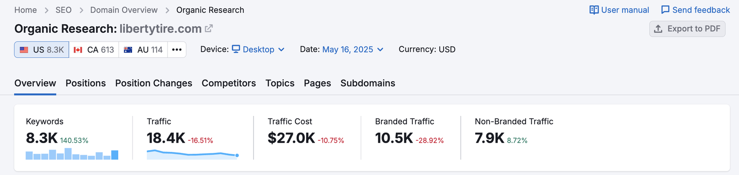Open the external link icon beside libertytire.com
The height and width of the screenshot is (175, 739).
point(209,29)
